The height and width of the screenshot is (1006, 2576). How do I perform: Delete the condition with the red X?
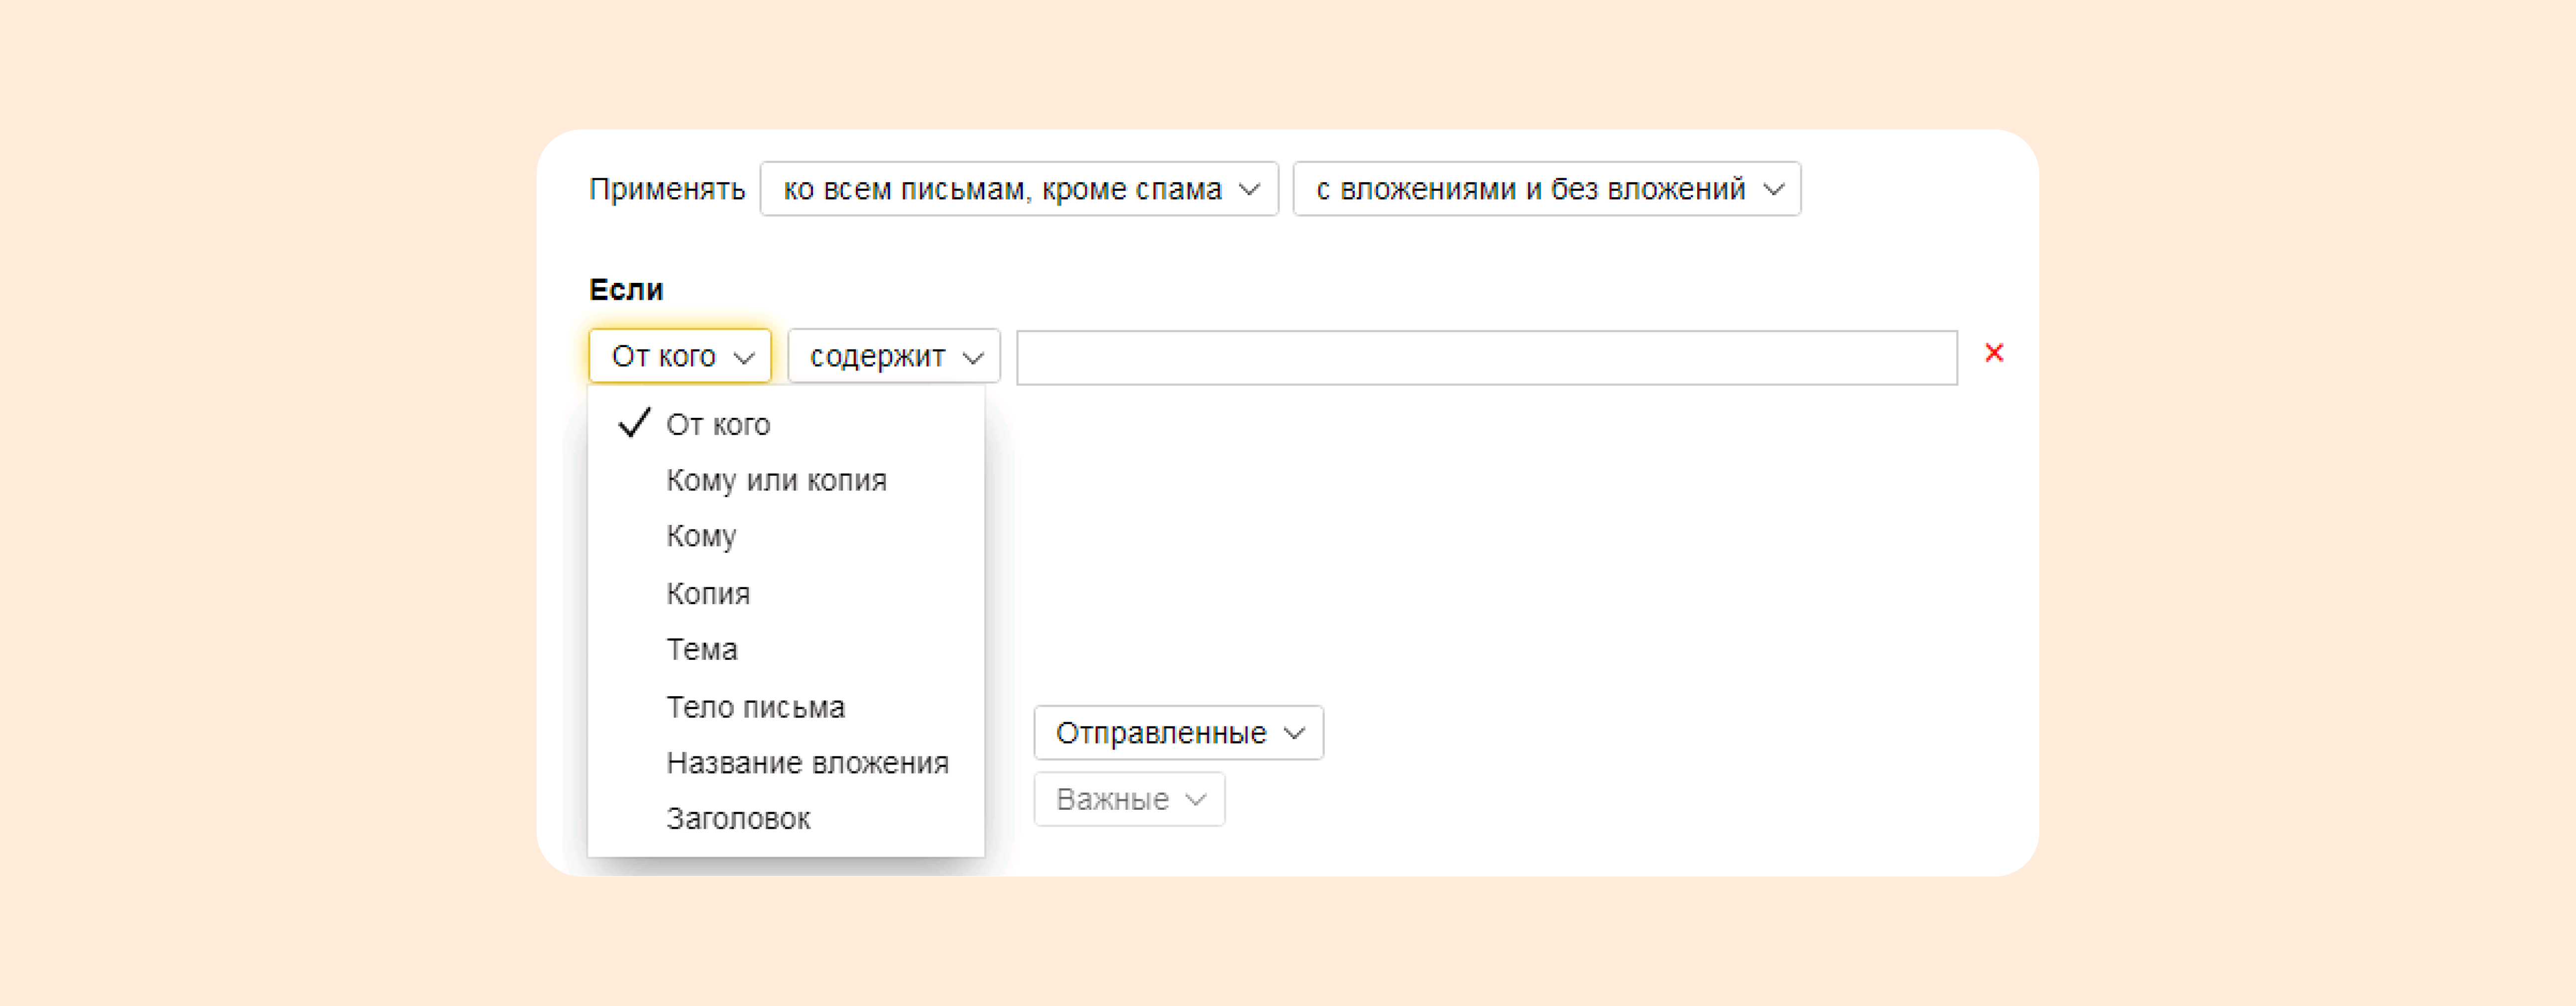click(1993, 353)
